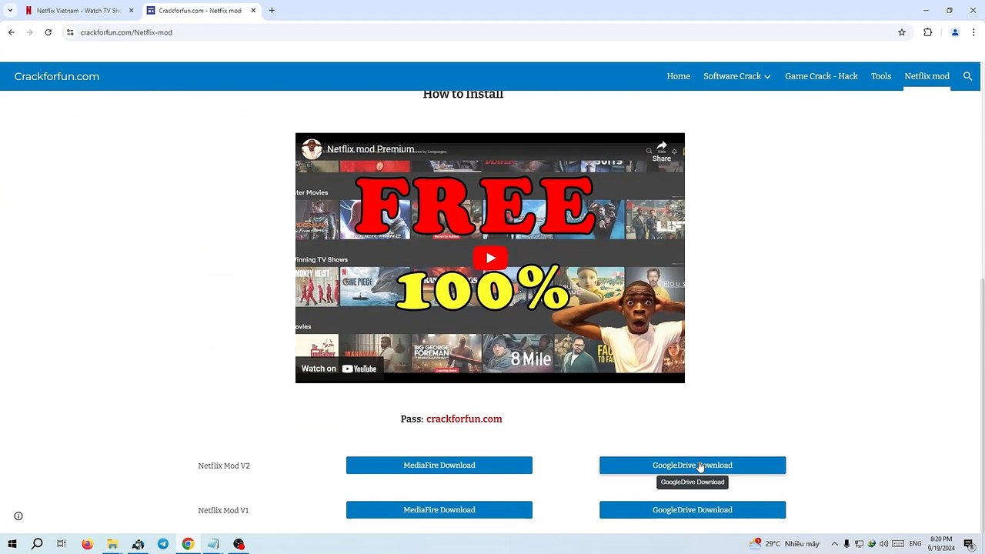The height and width of the screenshot is (554, 985).
Task: Open Watch on YouTube link
Action: tap(339, 369)
